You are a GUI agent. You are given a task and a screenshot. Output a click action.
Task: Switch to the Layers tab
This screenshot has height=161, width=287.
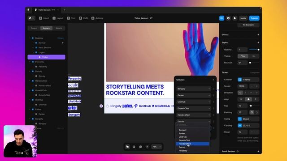pos(46,28)
